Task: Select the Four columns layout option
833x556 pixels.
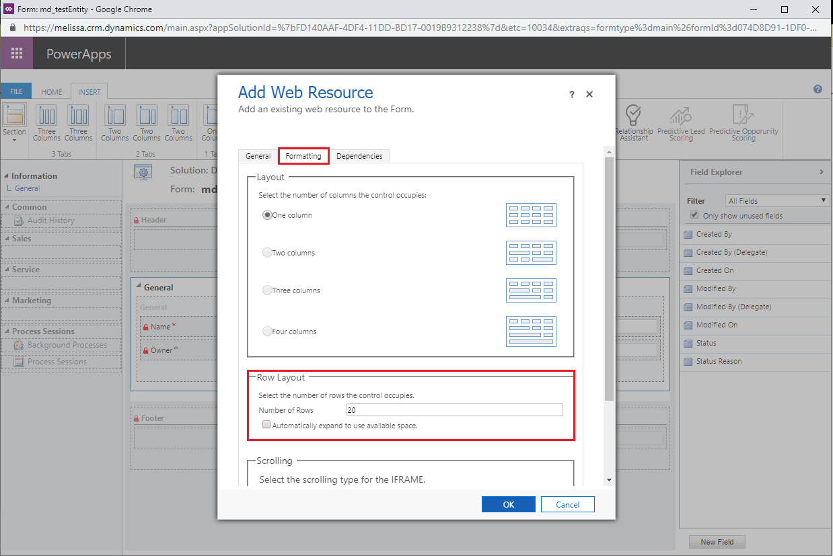Action: pyautogui.click(x=267, y=331)
